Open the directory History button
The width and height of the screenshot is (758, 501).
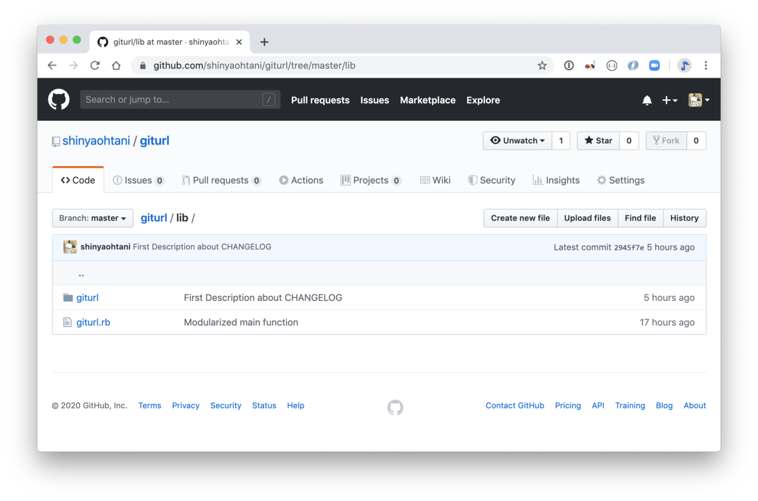point(685,218)
